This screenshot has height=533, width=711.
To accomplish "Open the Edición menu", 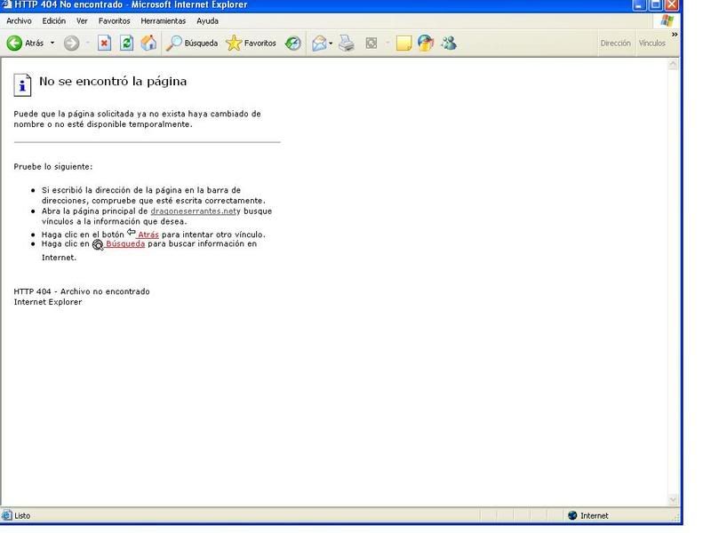I will [54, 20].
